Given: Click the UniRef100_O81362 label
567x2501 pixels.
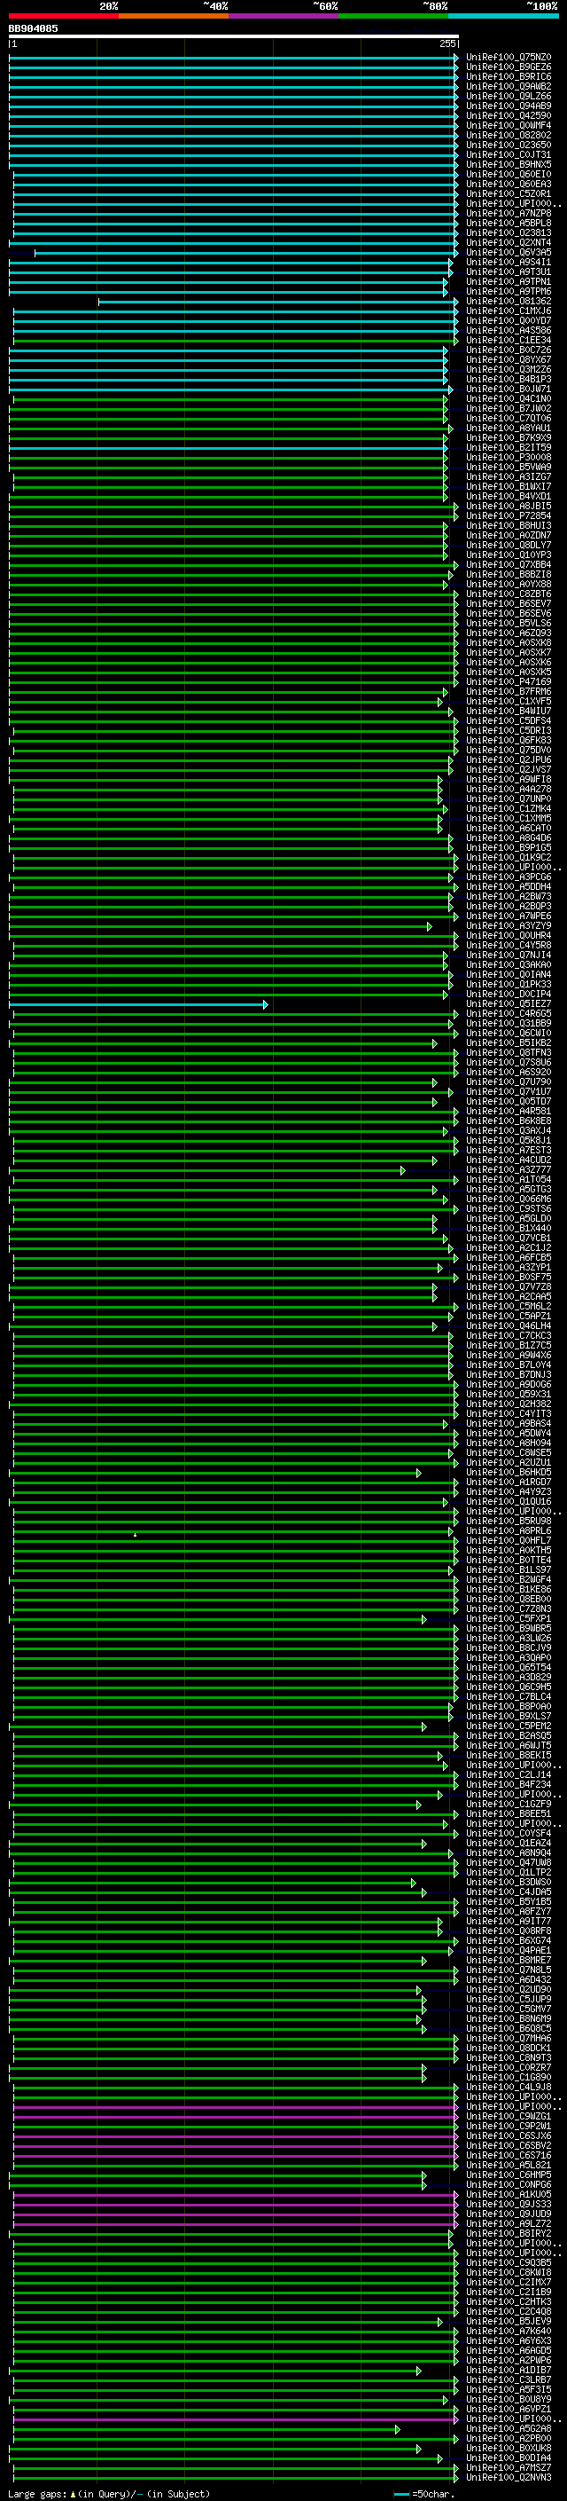Looking at the screenshot, I should click(x=508, y=302).
